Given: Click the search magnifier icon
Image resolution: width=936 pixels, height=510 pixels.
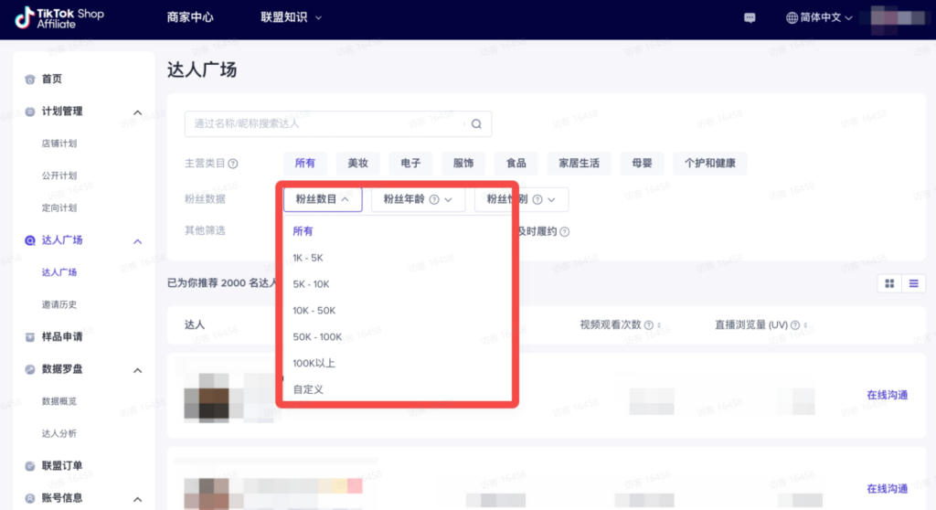Looking at the screenshot, I should [x=476, y=124].
